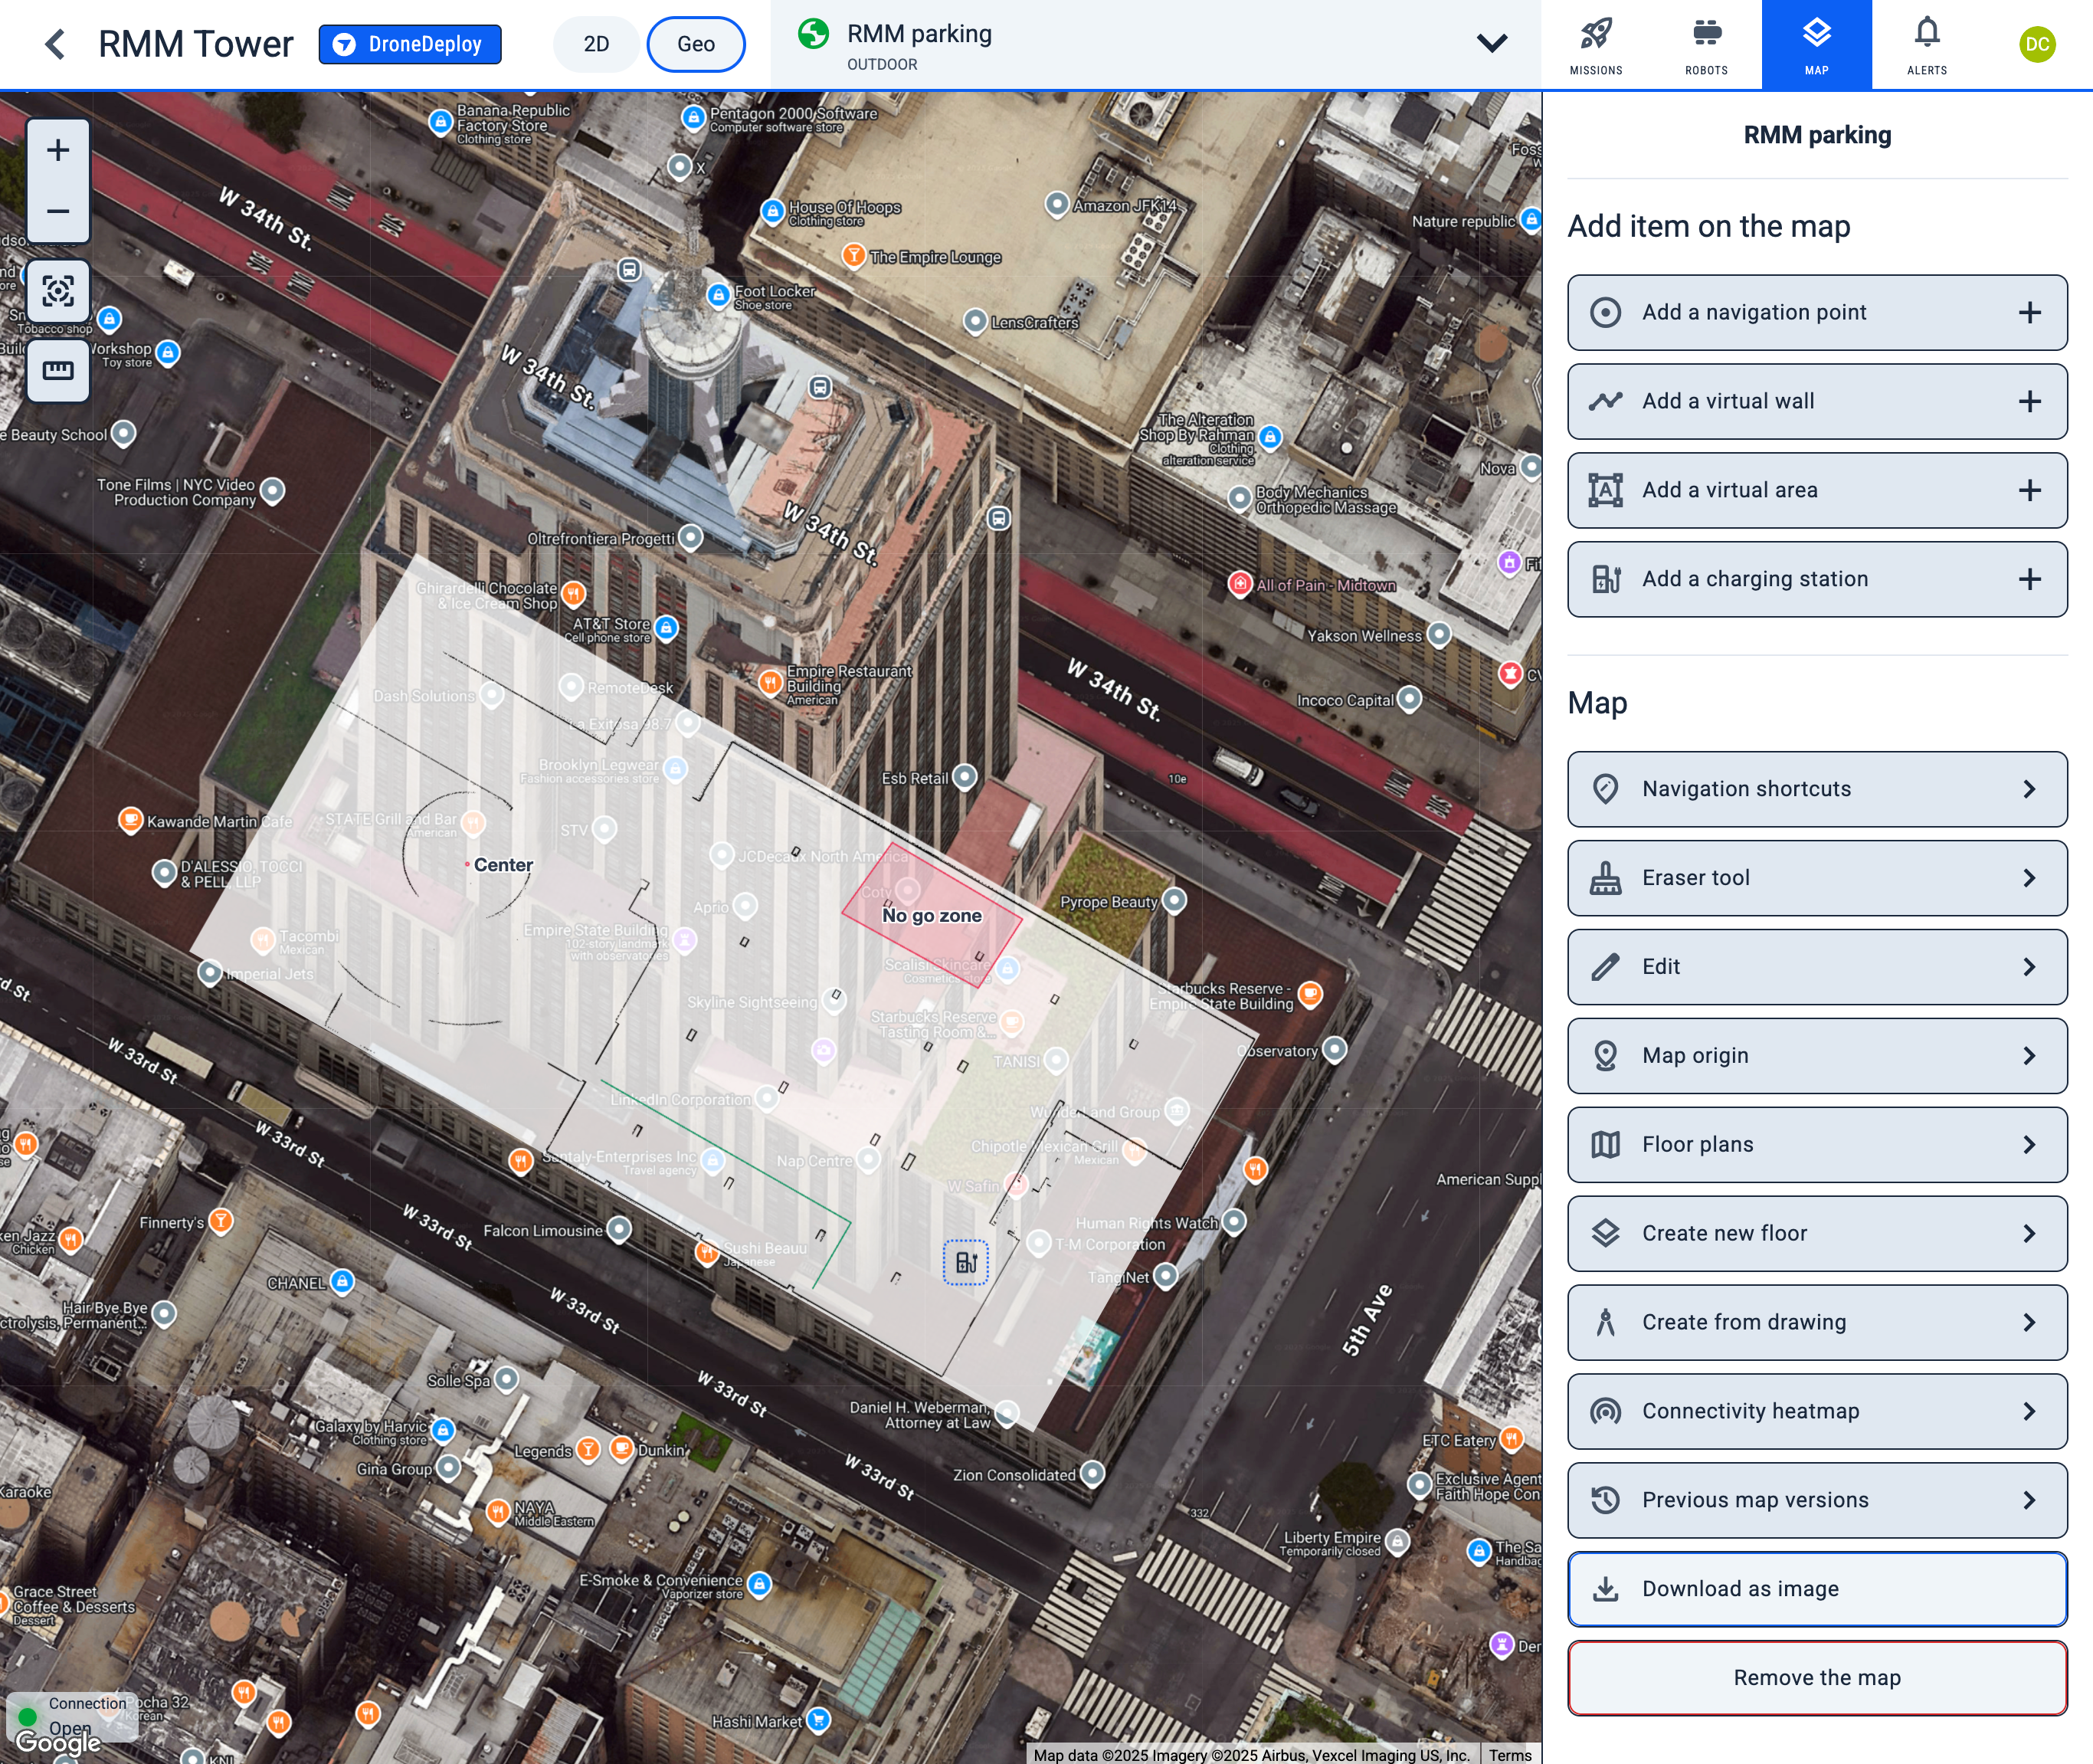Click the back arrow next to RMM Tower
Image resolution: width=2093 pixels, height=1764 pixels.
56,44
